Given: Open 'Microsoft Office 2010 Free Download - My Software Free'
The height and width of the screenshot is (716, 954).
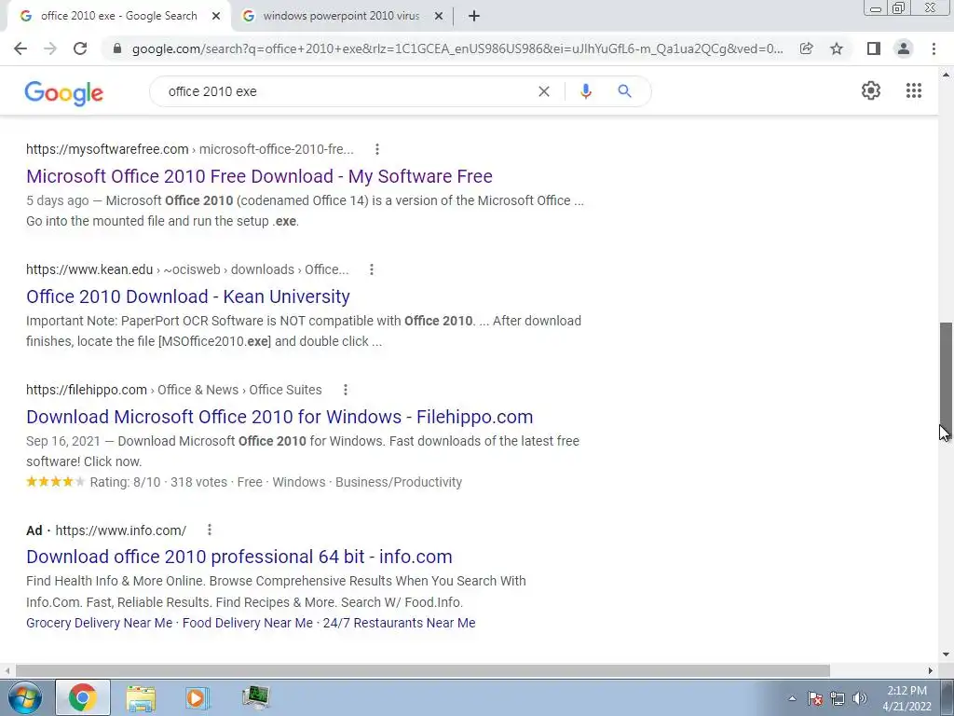Looking at the screenshot, I should 259,176.
